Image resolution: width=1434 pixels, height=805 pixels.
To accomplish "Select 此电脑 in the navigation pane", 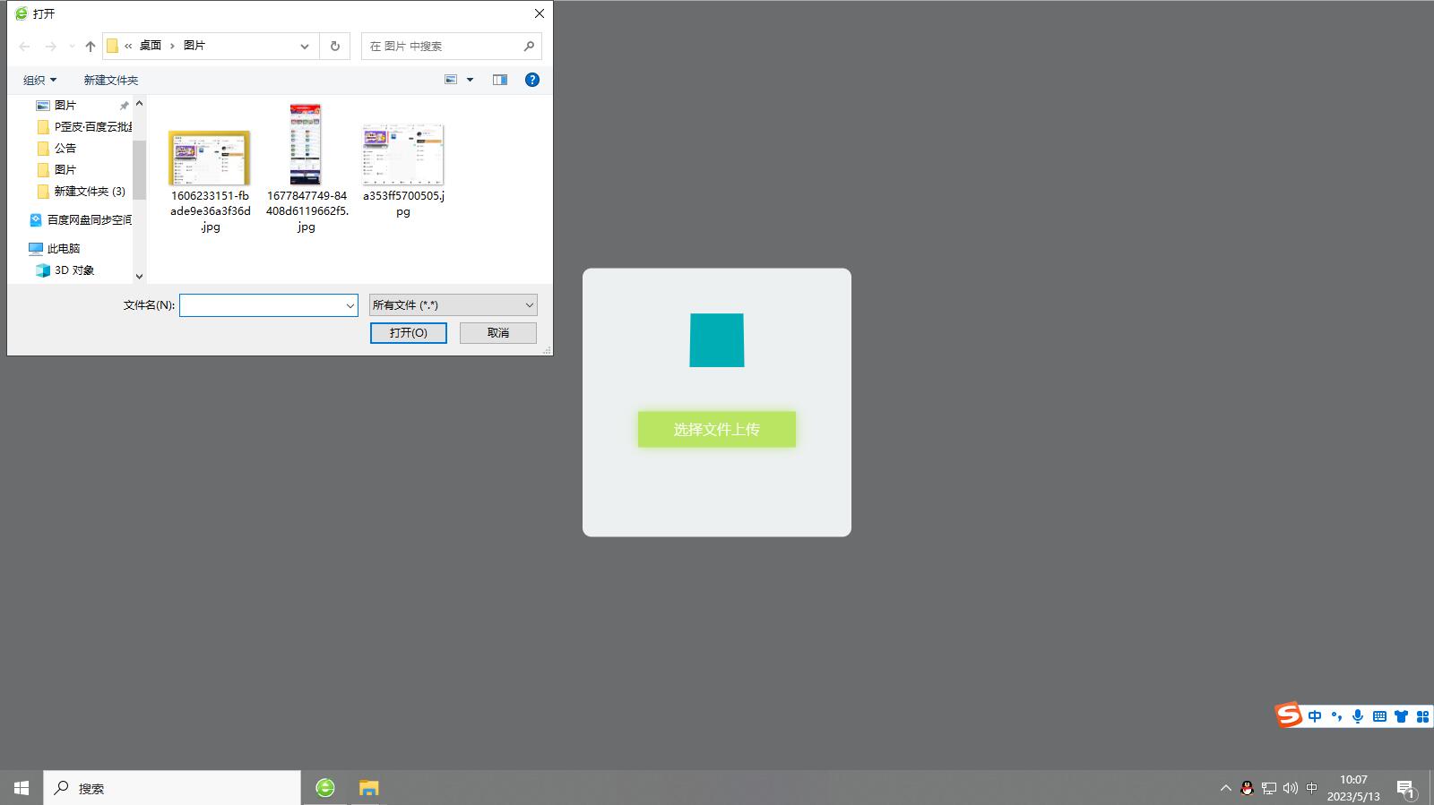I will tap(55, 248).
